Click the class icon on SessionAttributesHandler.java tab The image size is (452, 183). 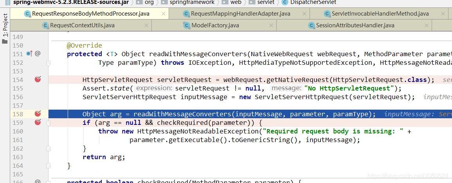312,25
